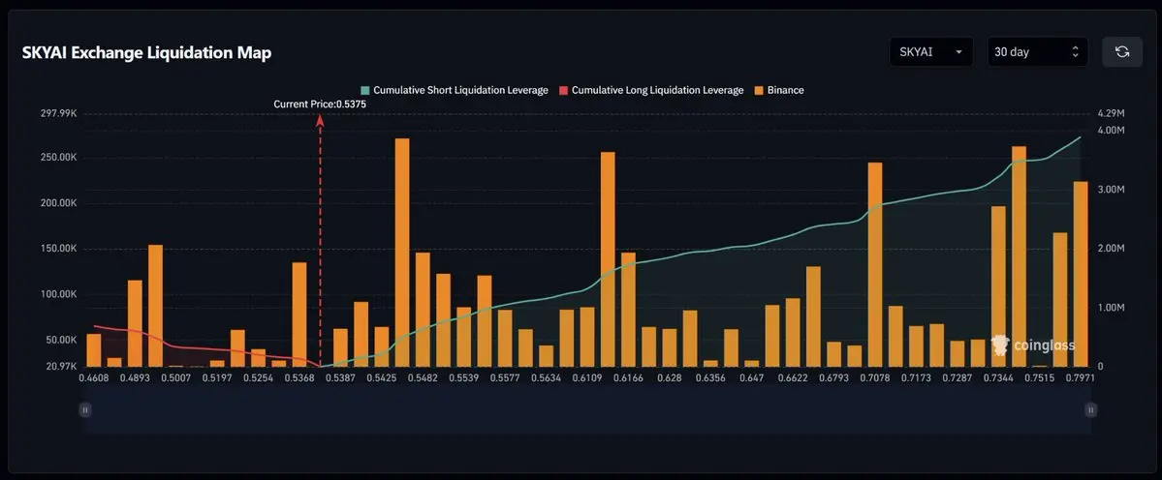Select the Binance bar at 0.4893
Viewport: 1162px width, 480px height.
(x=135, y=323)
